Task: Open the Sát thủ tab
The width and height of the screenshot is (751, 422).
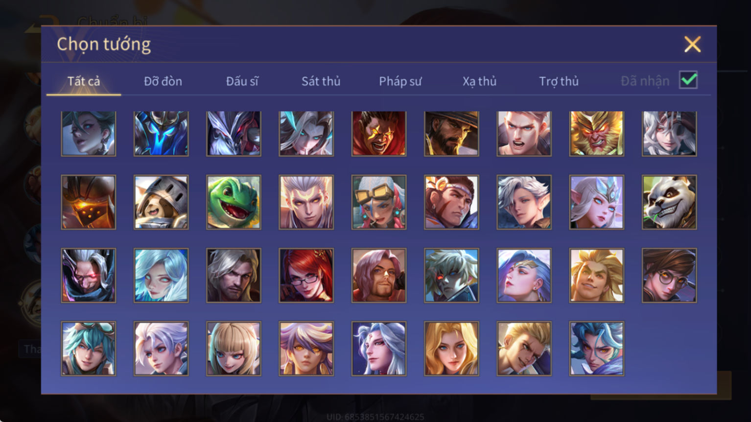Action: (x=321, y=81)
